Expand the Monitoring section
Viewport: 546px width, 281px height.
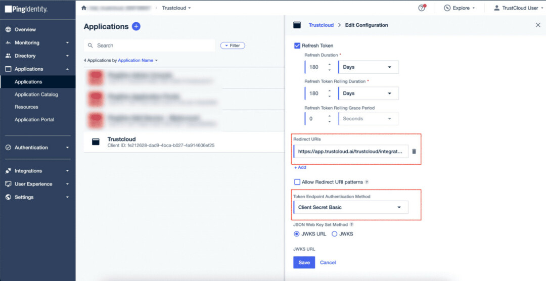(68, 43)
